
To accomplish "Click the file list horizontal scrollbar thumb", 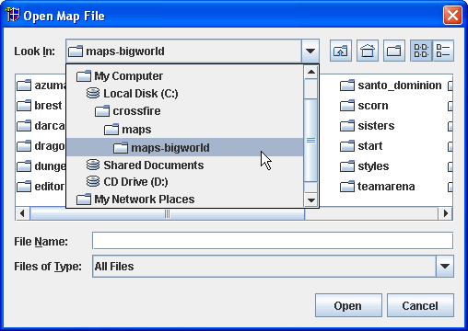I will click(167, 213).
